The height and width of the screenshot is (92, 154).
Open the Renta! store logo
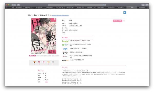[x=65, y=41]
